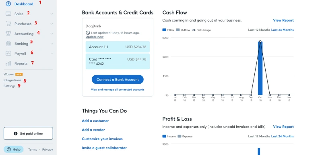The width and height of the screenshot is (322, 155).
Task: Toggle the Outflow legend swatch
Action: click(178, 30)
